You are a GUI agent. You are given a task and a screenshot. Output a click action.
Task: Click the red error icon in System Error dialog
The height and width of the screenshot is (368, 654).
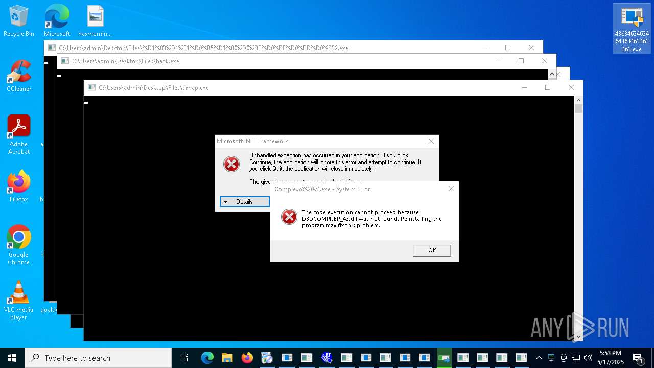[289, 217]
